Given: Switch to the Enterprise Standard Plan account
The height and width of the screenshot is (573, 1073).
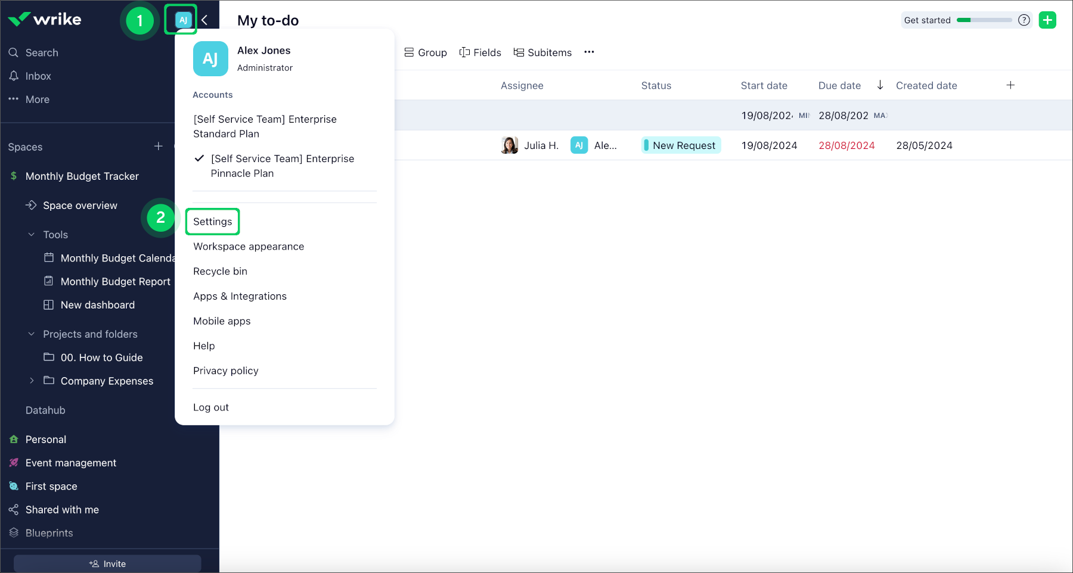Looking at the screenshot, I should [x=265, y=126].
